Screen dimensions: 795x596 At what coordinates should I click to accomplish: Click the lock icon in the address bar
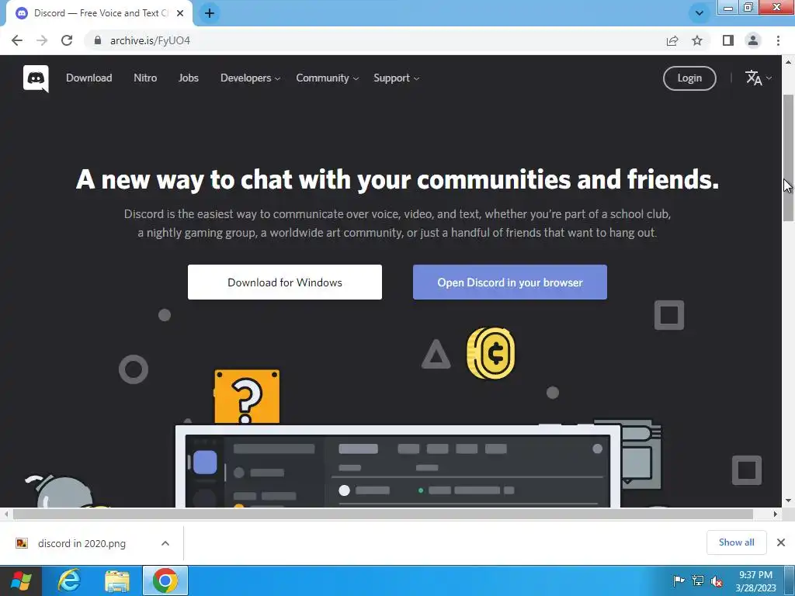click(98, 40)
